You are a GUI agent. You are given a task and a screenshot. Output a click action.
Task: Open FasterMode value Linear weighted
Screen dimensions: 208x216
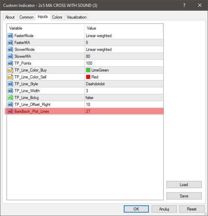pyautogui.click(x=99, y=36)
